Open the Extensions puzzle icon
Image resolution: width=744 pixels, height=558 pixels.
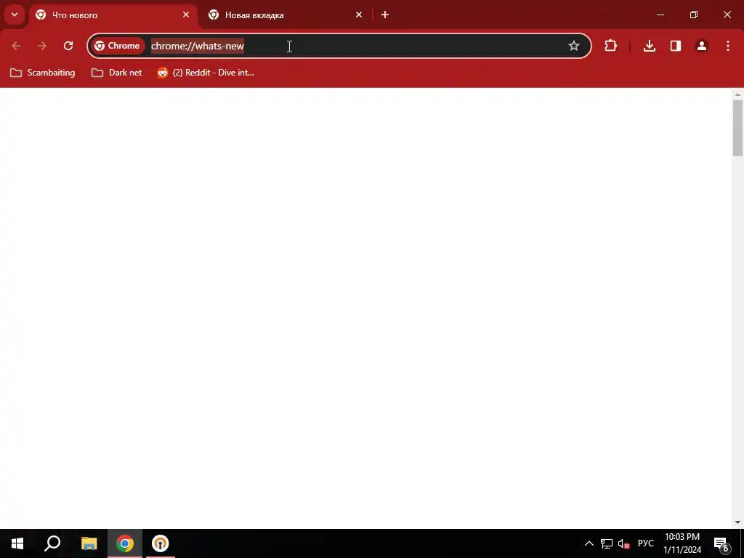610,46
